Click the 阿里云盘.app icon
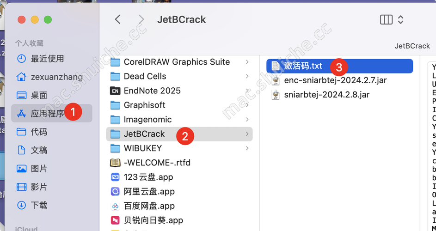This screenshot has width=436, height=231. (x=115, y=191)
